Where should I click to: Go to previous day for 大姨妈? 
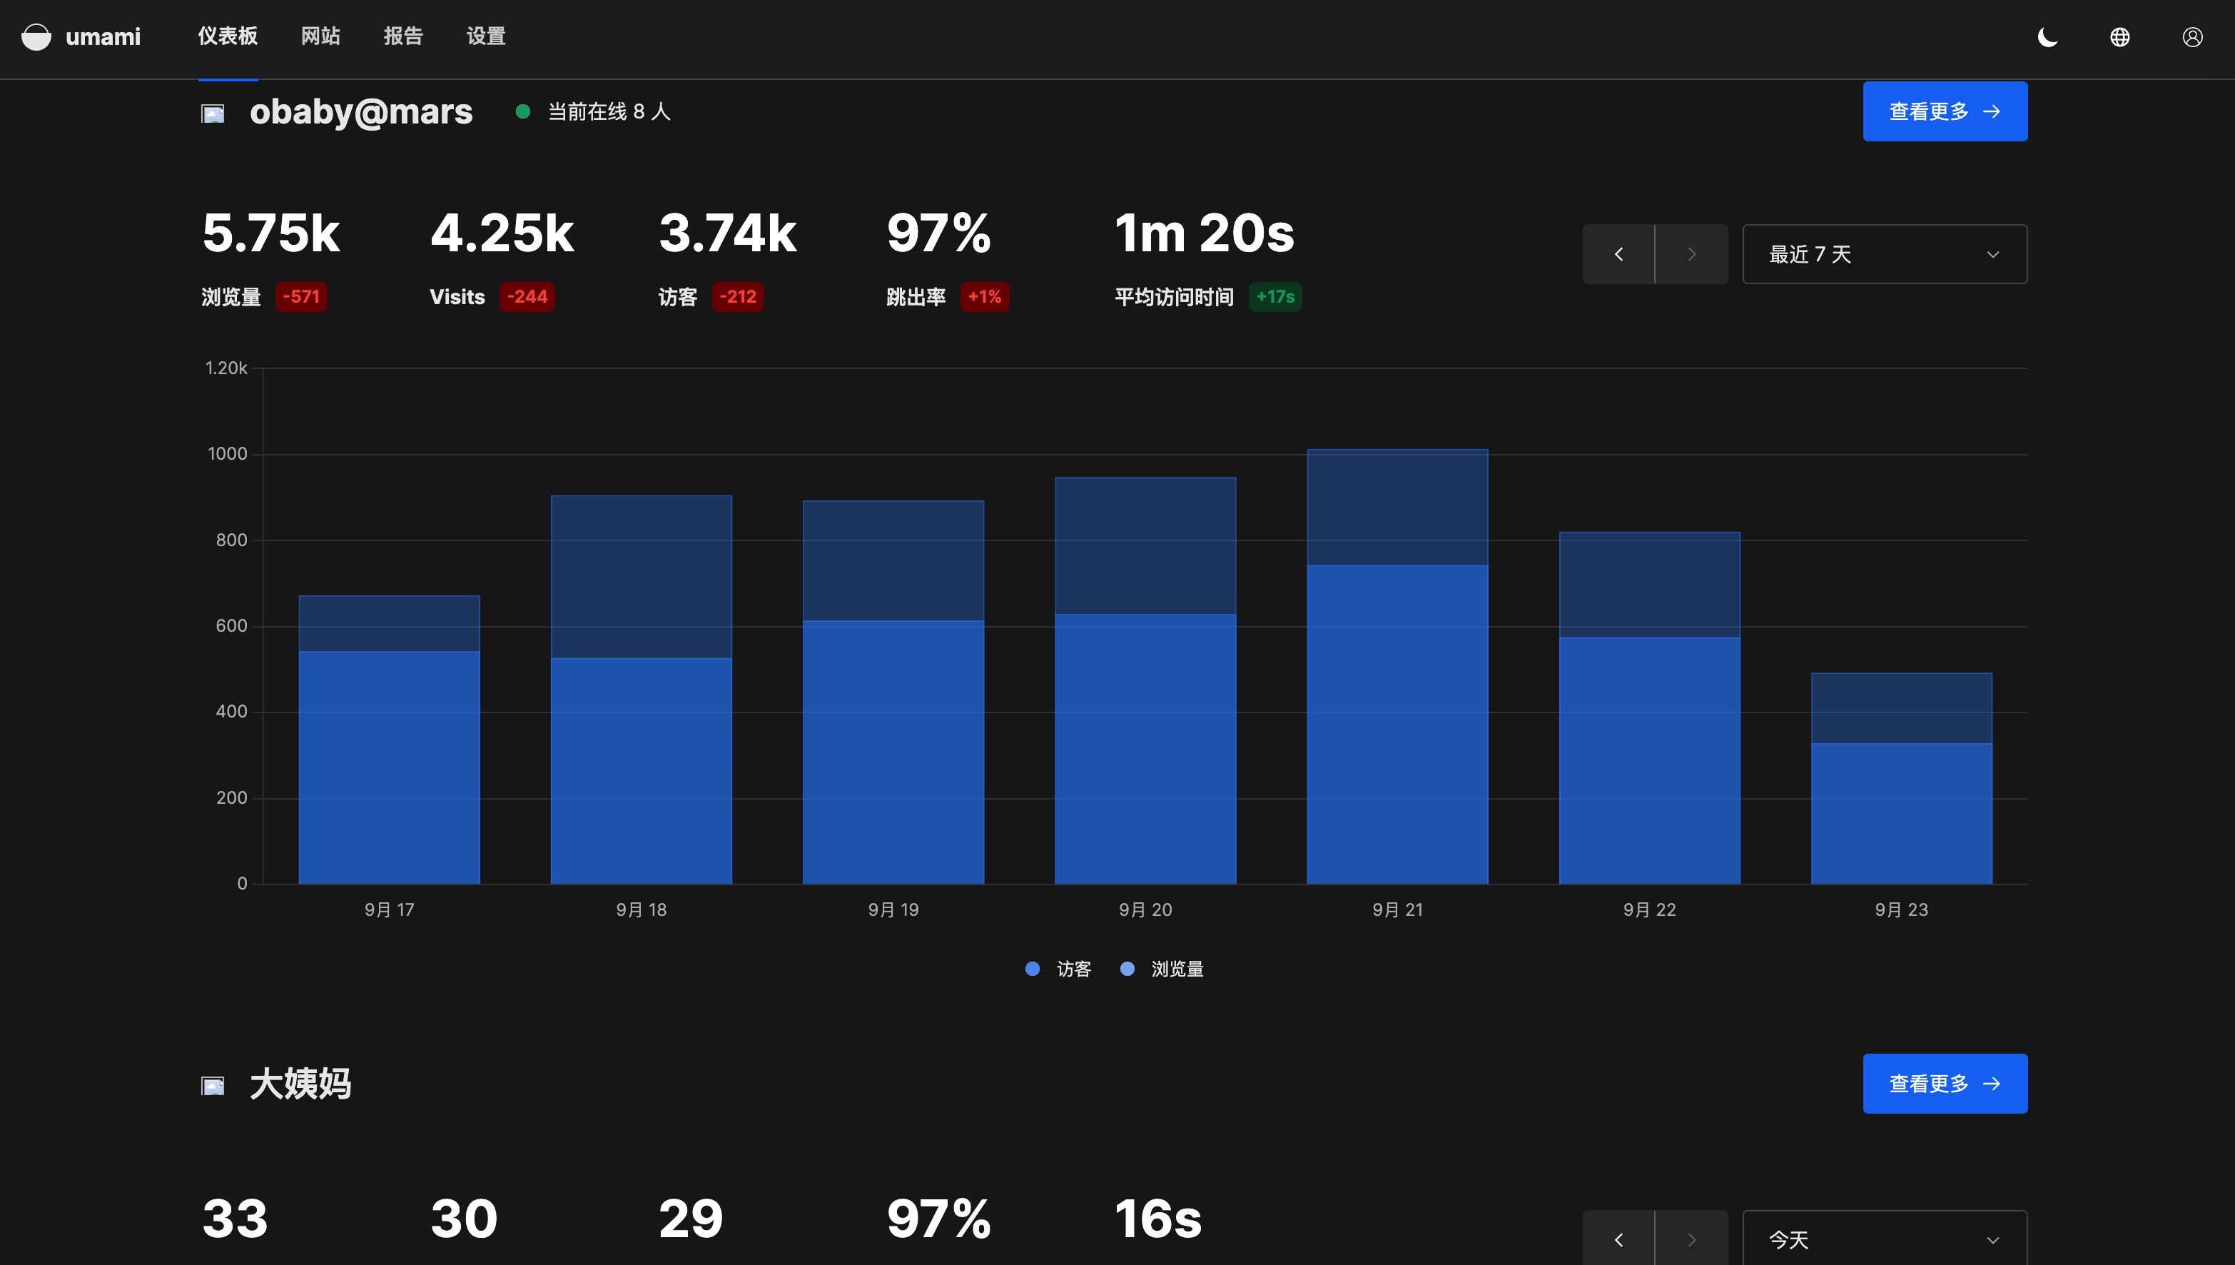tap(1618, 1239)
